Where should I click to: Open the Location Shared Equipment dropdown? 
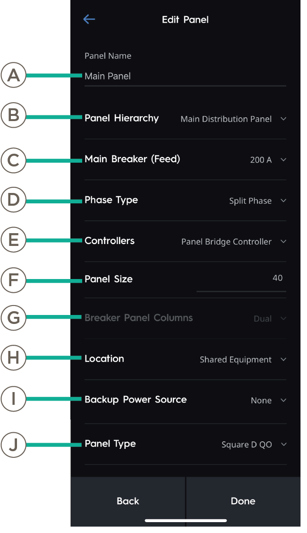pyautogui.click(x=283, y=359)
